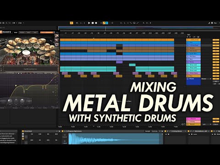Select the B Delay effect track
This screenshot has width=220, height=165.
[193, 121]
